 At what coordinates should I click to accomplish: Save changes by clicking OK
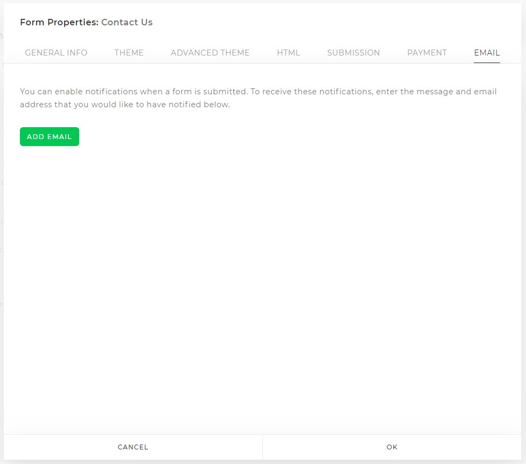click(392, 447)
